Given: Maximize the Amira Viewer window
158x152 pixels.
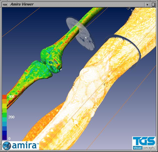Looking at the screenshot, I should (153, 5).
